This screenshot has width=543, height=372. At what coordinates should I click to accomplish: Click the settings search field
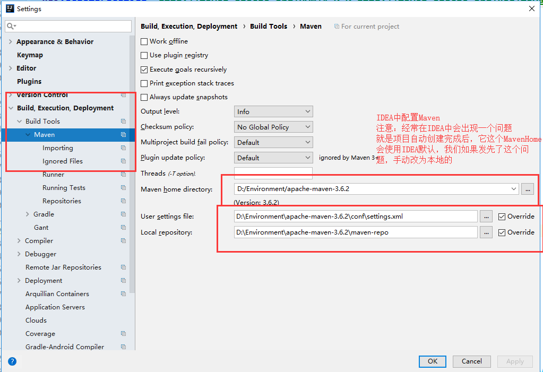[68, 26]
